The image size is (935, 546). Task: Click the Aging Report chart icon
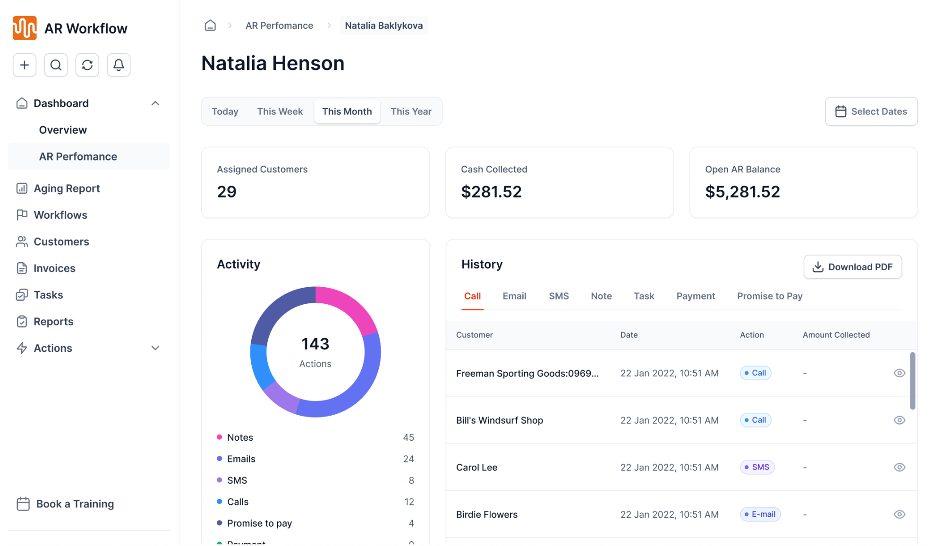click(x=22, y=188)
